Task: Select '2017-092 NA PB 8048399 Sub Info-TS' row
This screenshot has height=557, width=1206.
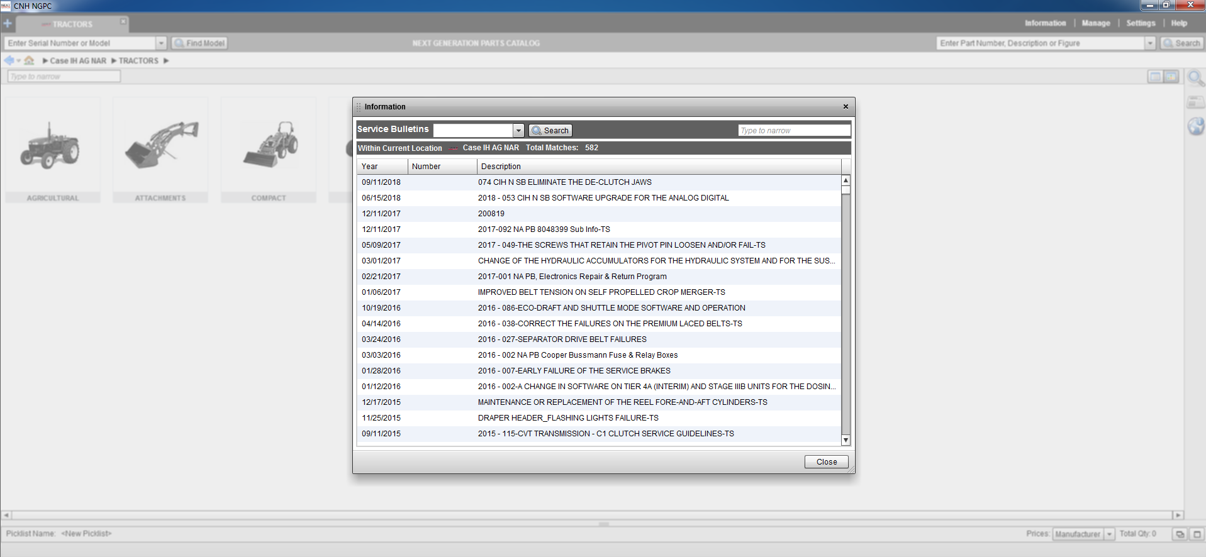Action: click(x=599, y=229)
